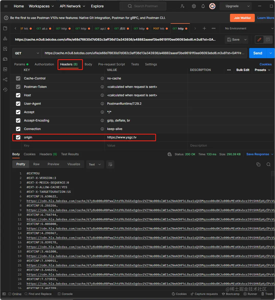Image resolution: width=275 pixels, height=300 pixels.
Task: Open the Mock Servers sidebar icon
Action: 5,59
